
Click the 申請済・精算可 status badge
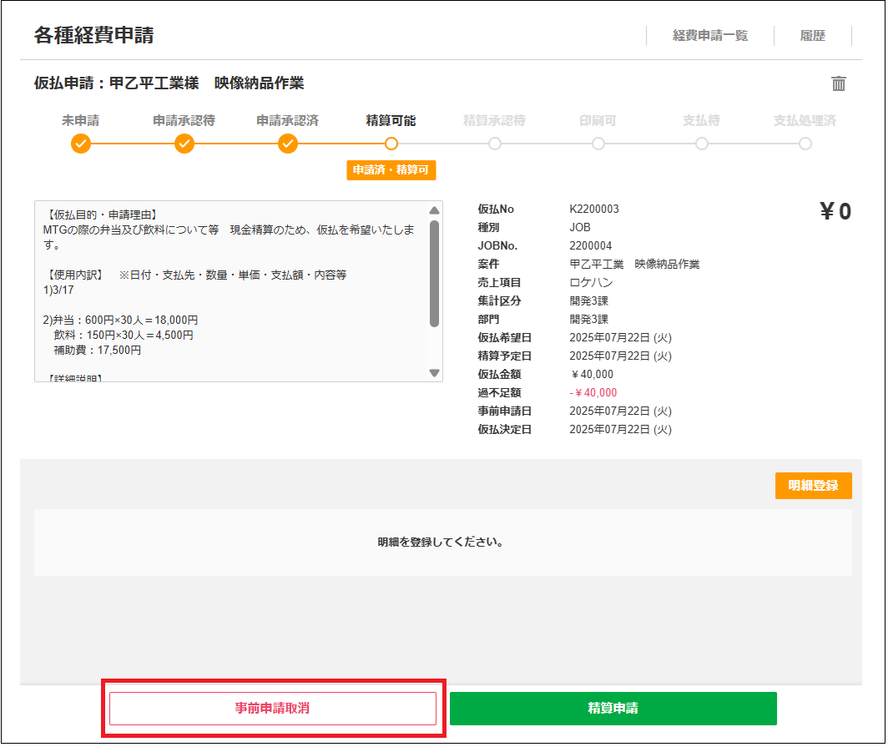point(391,170)
